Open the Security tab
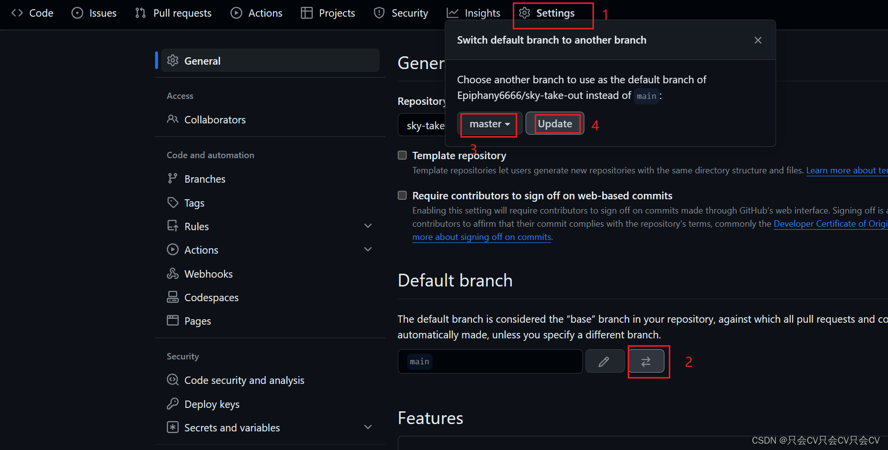The image size is (888, 450). (401, 13)
